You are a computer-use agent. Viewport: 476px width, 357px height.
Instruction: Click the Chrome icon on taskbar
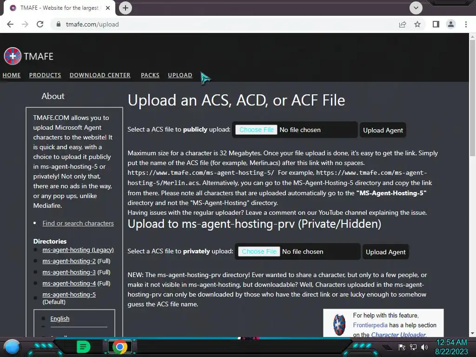click(x=120, y=347)
